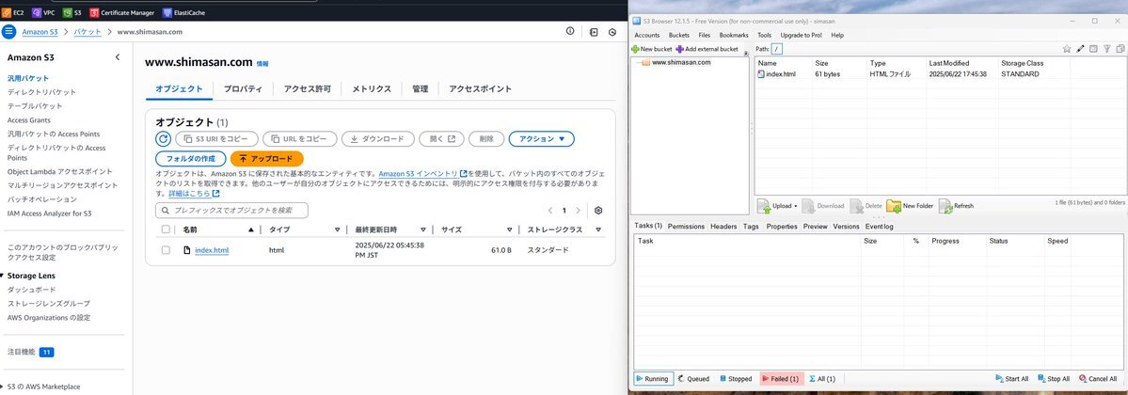Open Certificate Manager shortcut in favorites bar

121,12
